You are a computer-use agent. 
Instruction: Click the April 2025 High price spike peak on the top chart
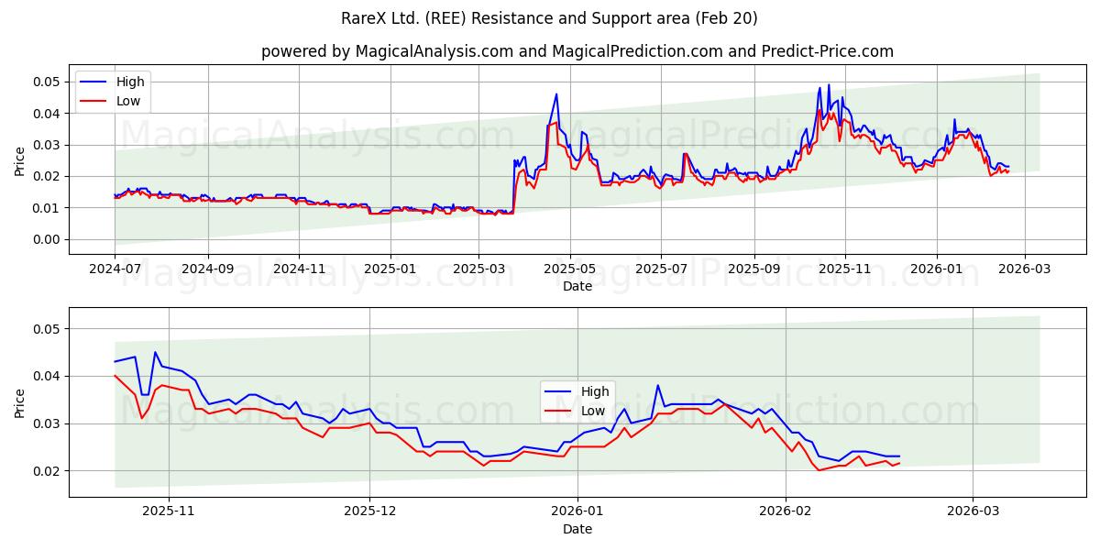coord(556,93)
